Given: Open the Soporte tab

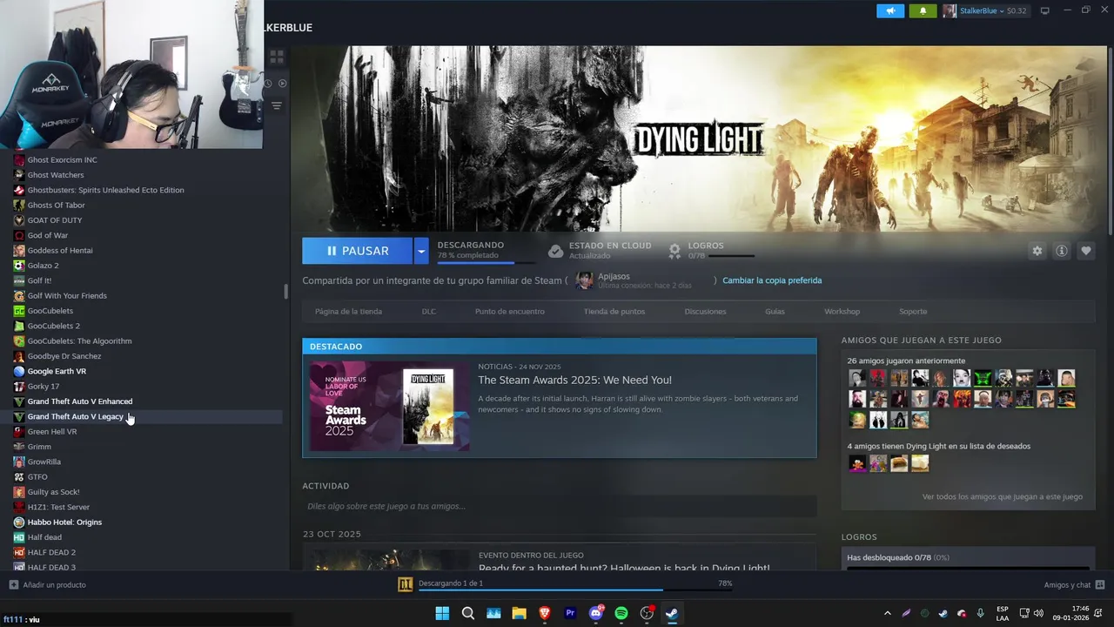Looking at the screenshot, I should [913, 311].
